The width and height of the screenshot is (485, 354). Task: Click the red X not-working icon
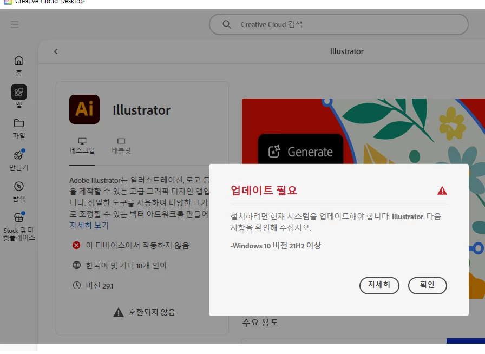pos(76,245)
